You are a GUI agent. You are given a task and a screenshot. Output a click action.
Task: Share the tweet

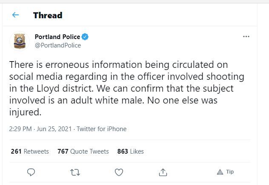[x=163, y=172]
